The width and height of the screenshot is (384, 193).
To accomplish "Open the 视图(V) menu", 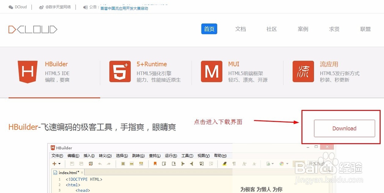I will coord(204,155).
